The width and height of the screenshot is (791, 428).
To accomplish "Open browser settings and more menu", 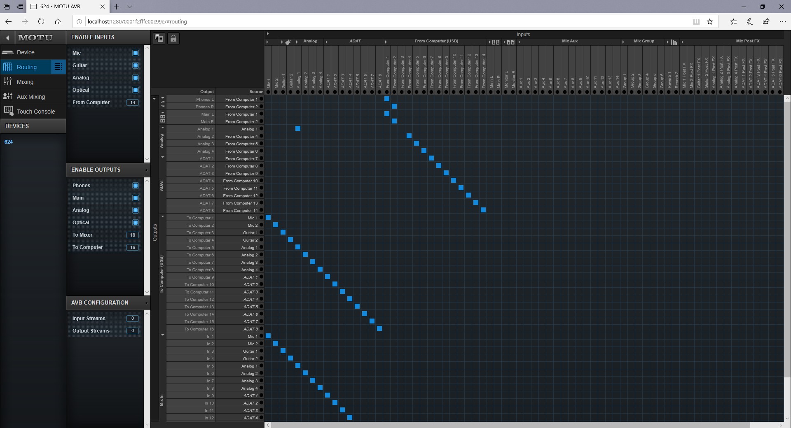I will [x=782, y=21].
